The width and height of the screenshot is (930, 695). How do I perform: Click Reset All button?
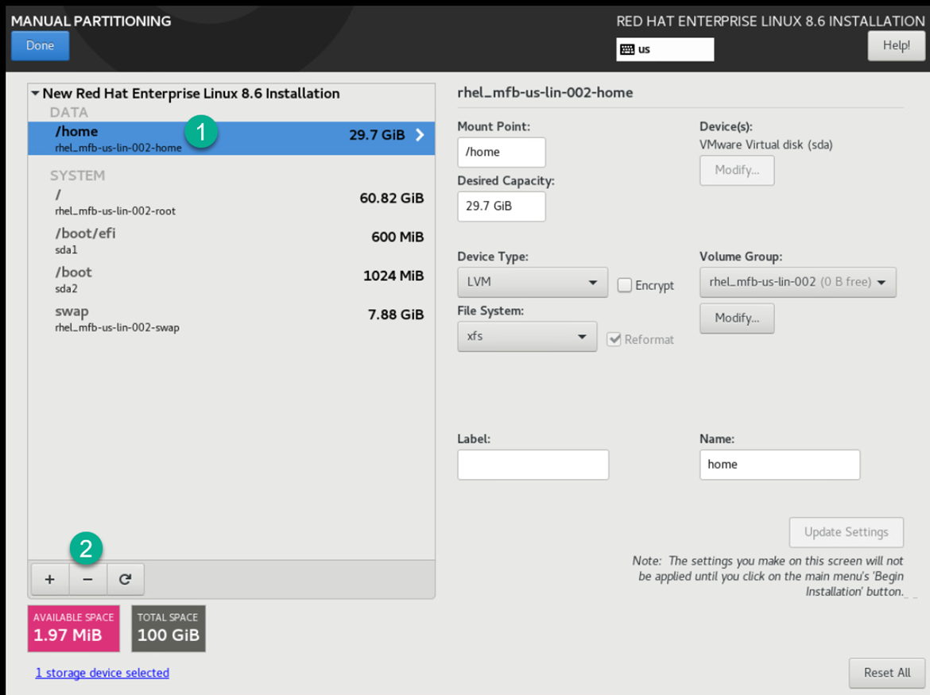[x=887, y=673]
